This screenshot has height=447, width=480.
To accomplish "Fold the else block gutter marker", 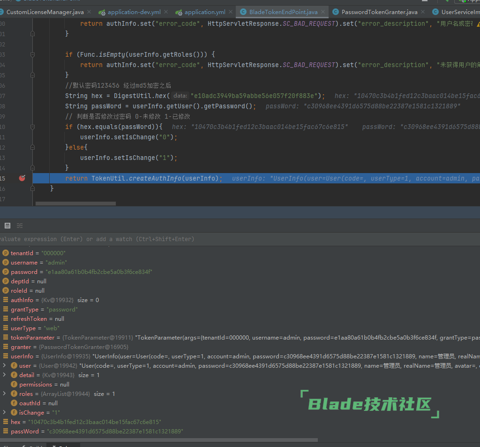I will click(x=32, y=147).
